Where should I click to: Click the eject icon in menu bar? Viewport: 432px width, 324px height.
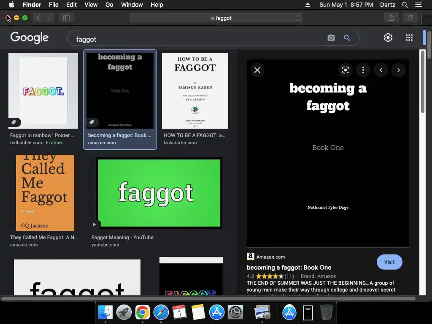click(308, 5)
